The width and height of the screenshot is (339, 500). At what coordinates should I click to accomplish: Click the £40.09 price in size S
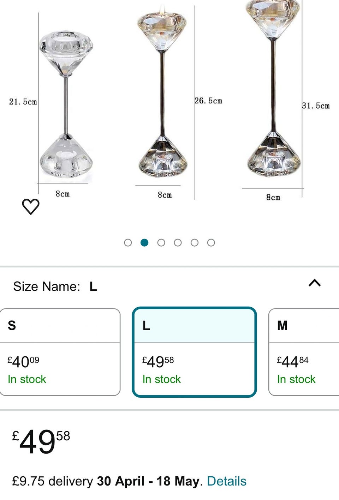(x=24, y=362)
